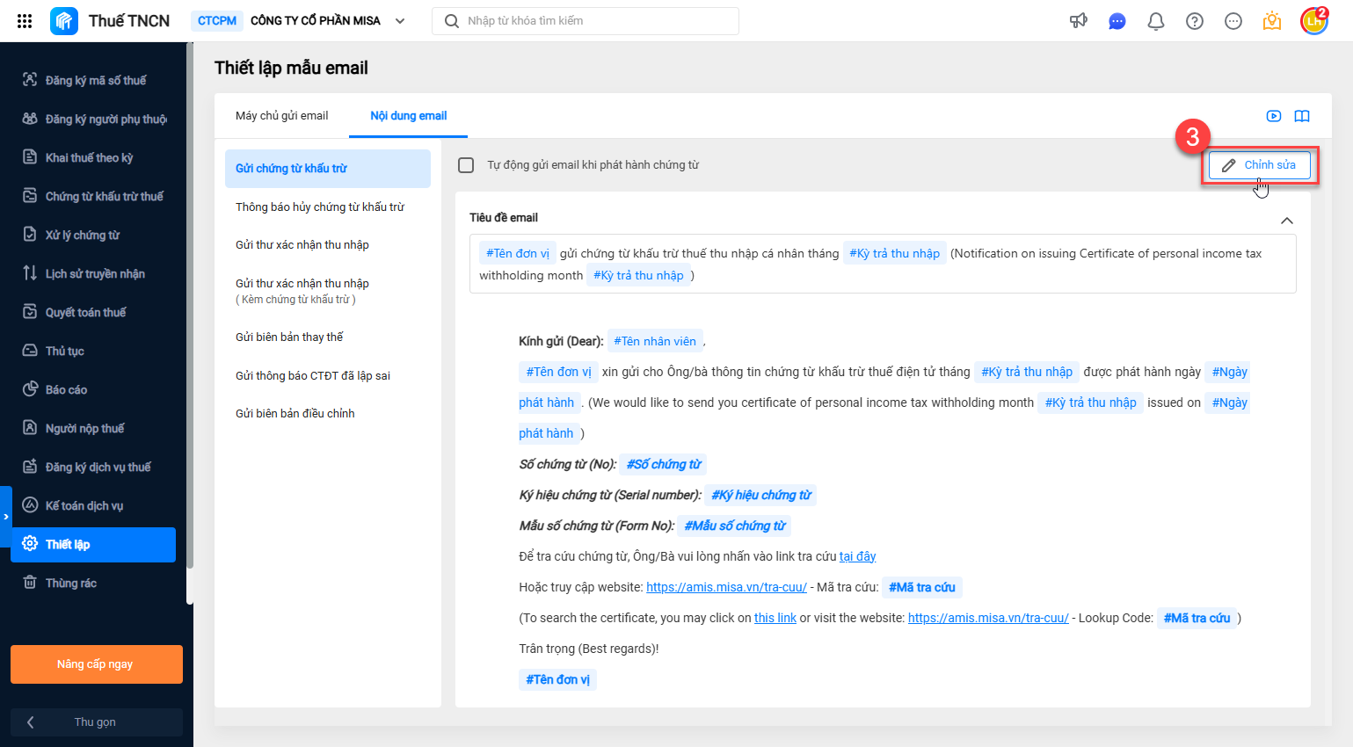Open the chat messenger icon
Screen dimensions: 1353x747
click(1117, 21)
